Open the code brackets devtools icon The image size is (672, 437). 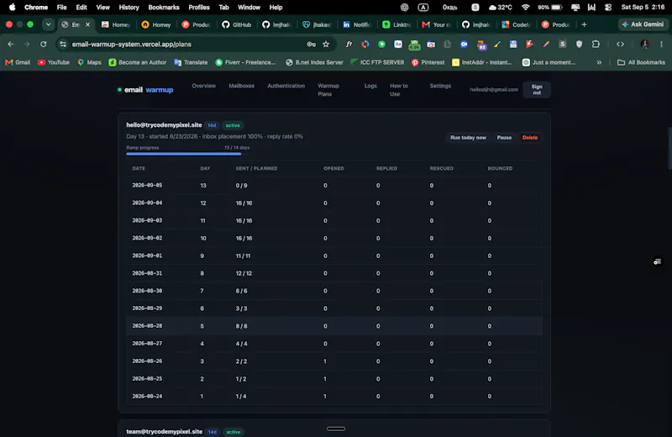[620, 45]
